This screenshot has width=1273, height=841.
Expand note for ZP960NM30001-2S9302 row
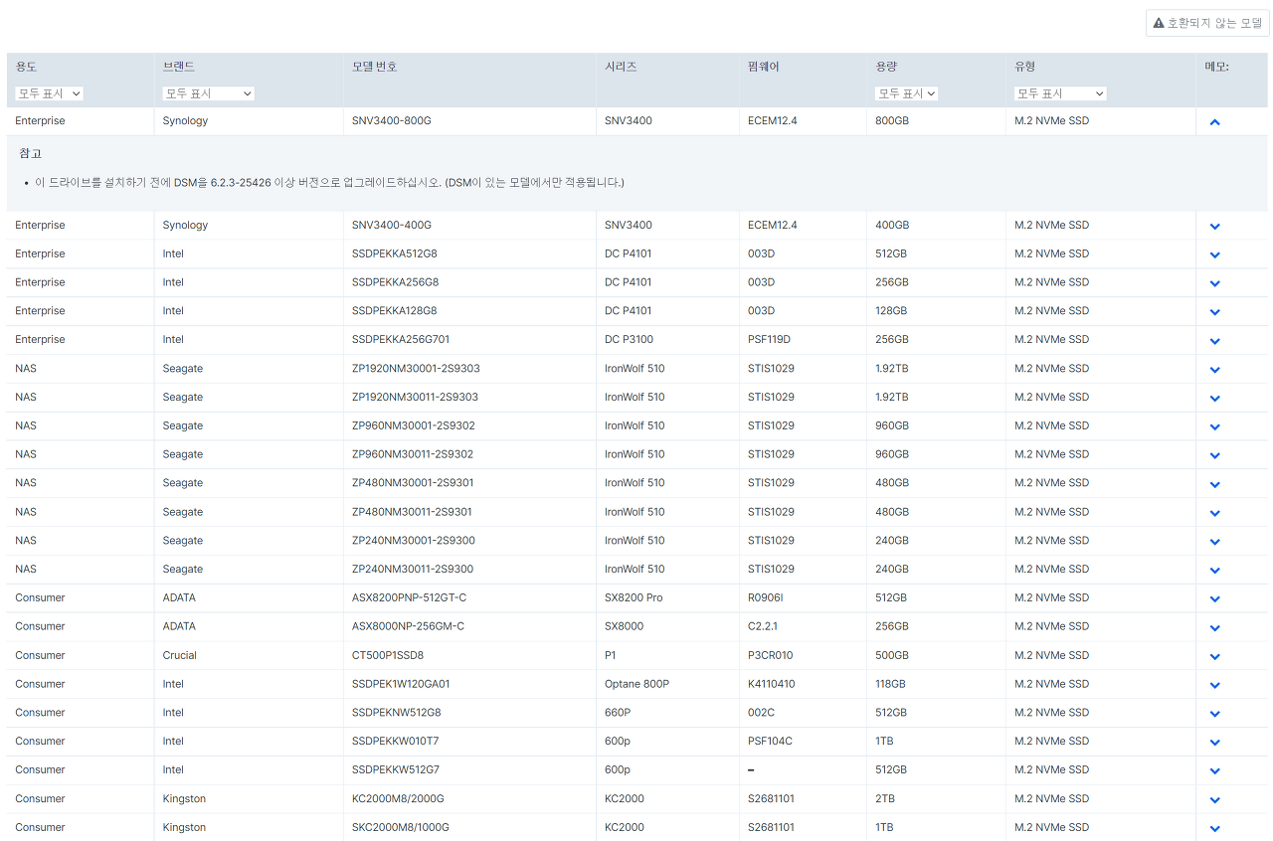coord(1214,427)
